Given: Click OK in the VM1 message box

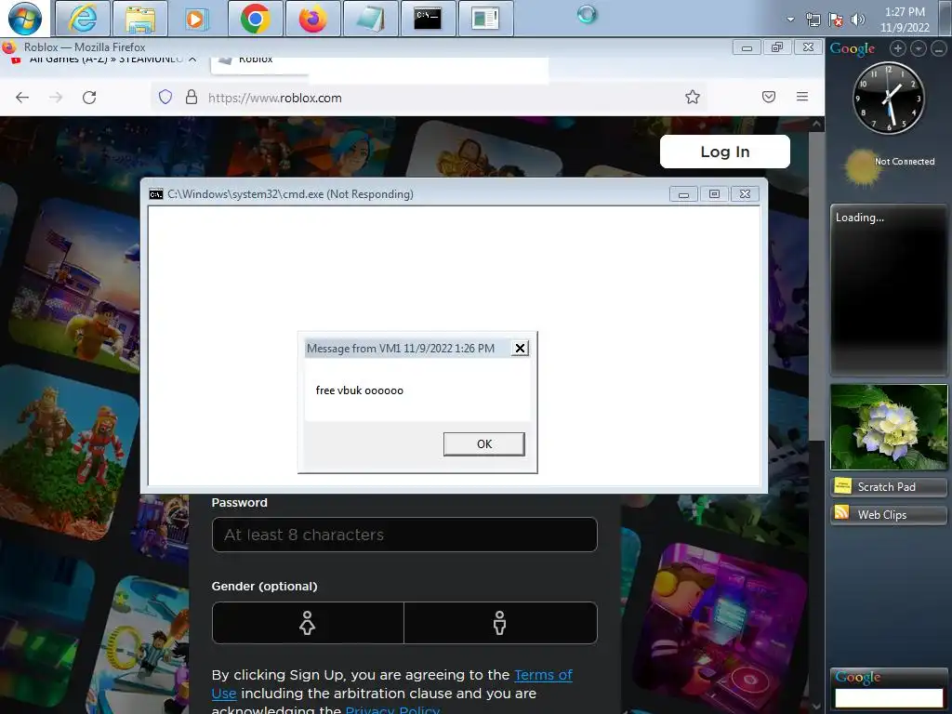Looking at the screenshot, I should (483, 443).
